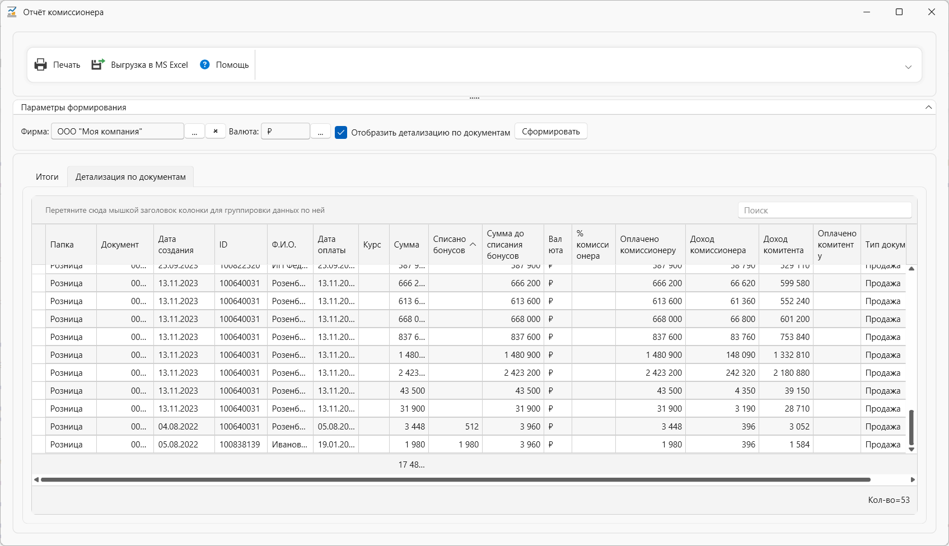
Task: Expand the toolbar overflow chevron
Action: click(x=908, y=67)
